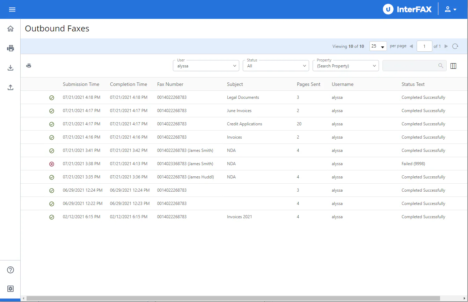Open the Search Property dropdown
Image resolution: width=468 pixels, height=302 pixels.
[346, 66]
